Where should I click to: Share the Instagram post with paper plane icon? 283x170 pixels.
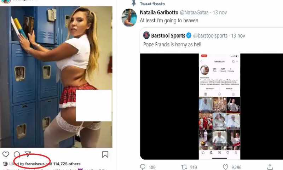tap(28, 154)
